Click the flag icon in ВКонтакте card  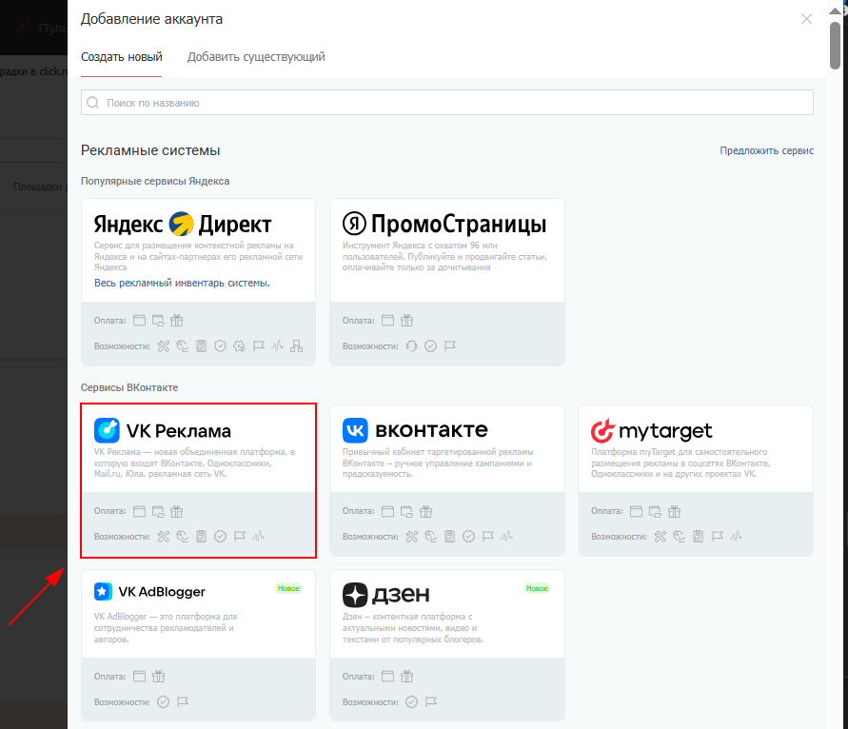[x=488, y=537]
